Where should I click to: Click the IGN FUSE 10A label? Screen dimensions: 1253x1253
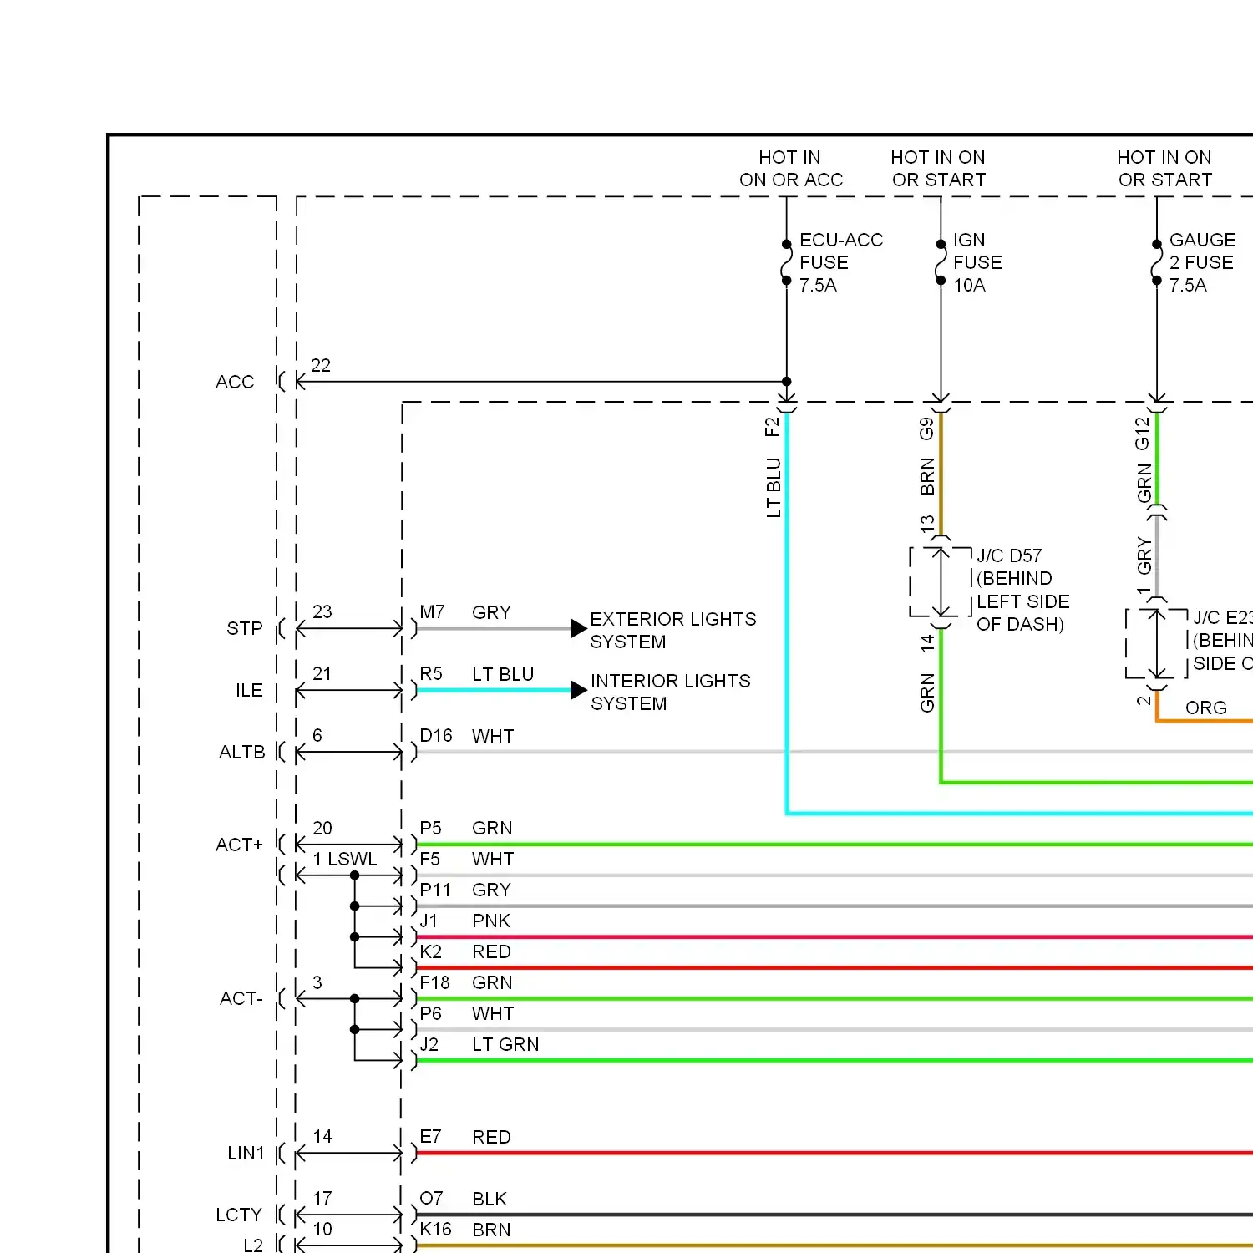[977, 262]
